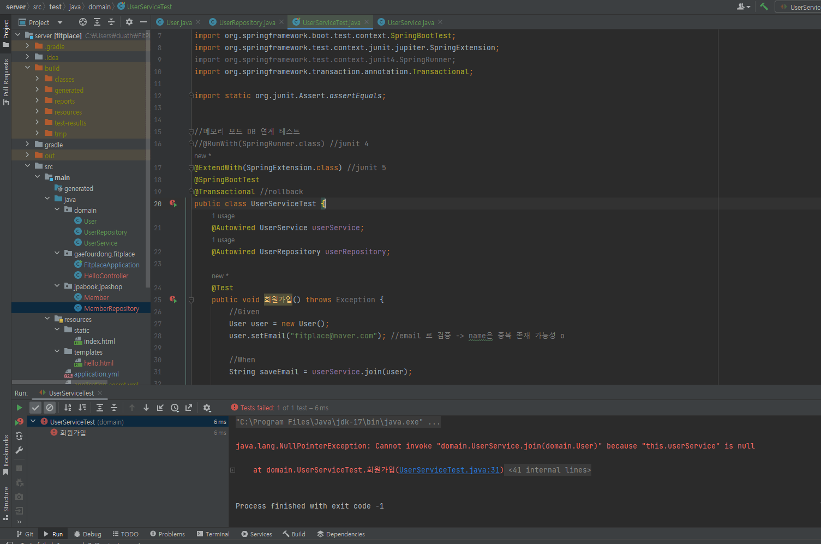The image size is (821, 544).
Task: Click Select Opened File crosshair in Project toolbar
Action: [83, 22]
